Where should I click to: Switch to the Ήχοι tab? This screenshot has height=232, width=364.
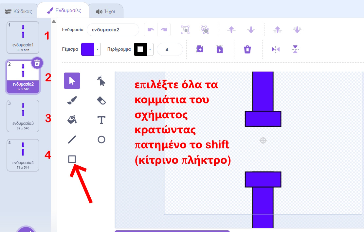tap(106, 11)
